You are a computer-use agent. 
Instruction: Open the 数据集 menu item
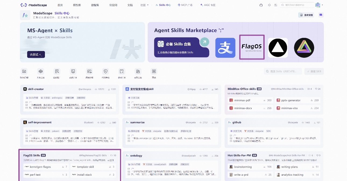95,5
